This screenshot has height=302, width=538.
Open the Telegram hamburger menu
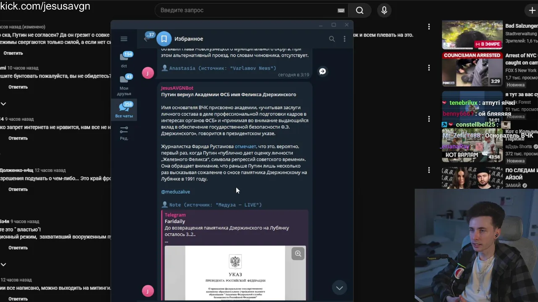[124, 39]
